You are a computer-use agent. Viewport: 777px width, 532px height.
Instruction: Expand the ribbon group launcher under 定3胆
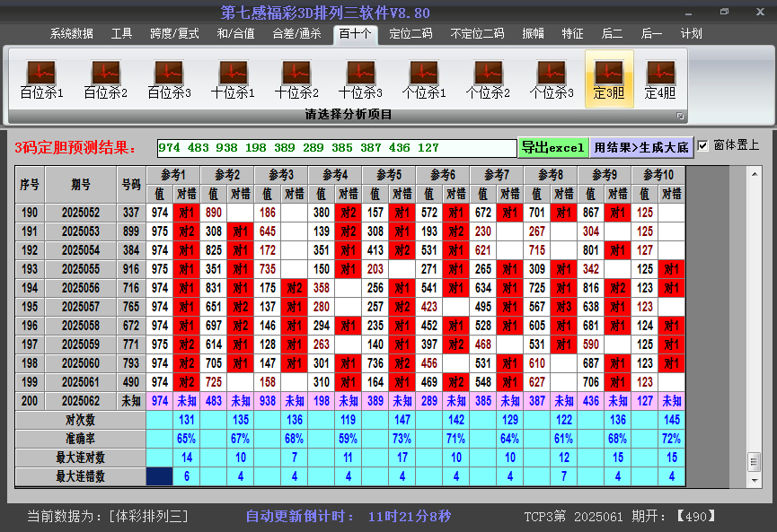[x=680, y=116]
